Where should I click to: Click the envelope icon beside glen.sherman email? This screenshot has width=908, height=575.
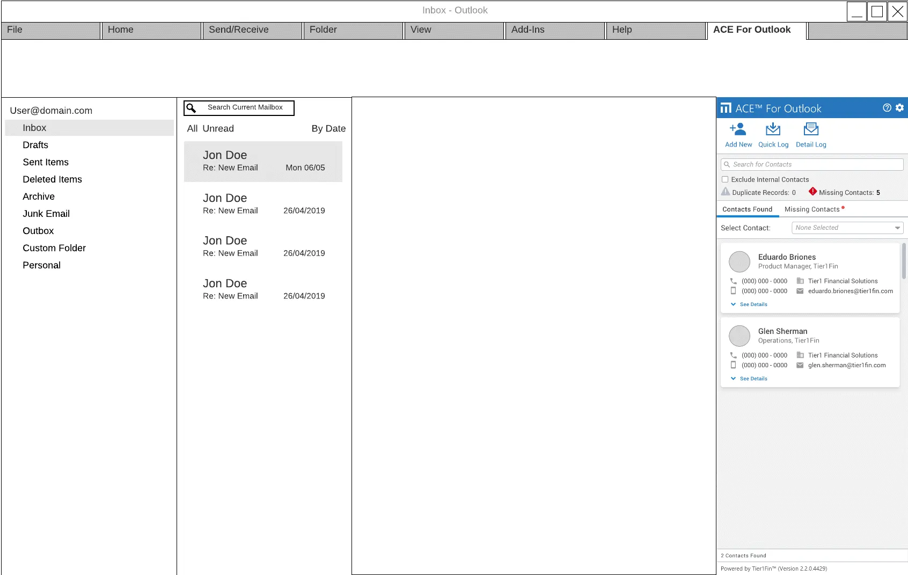tap(800, 365)
